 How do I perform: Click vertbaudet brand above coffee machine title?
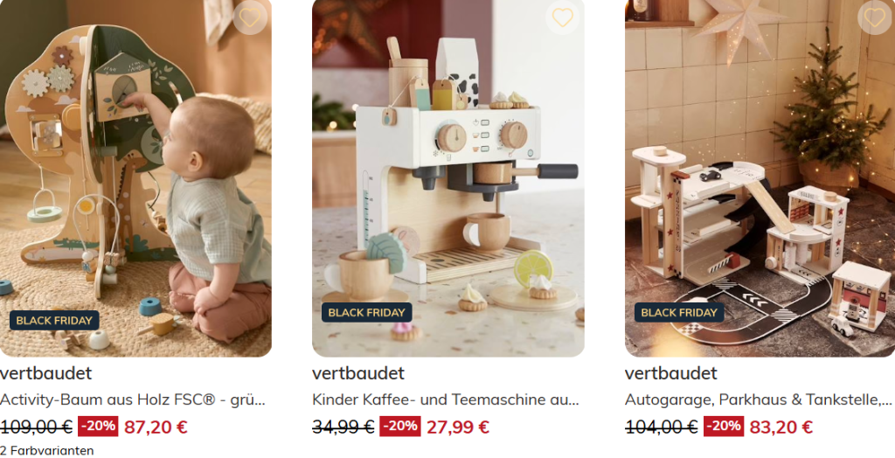(x=358, y=373)
